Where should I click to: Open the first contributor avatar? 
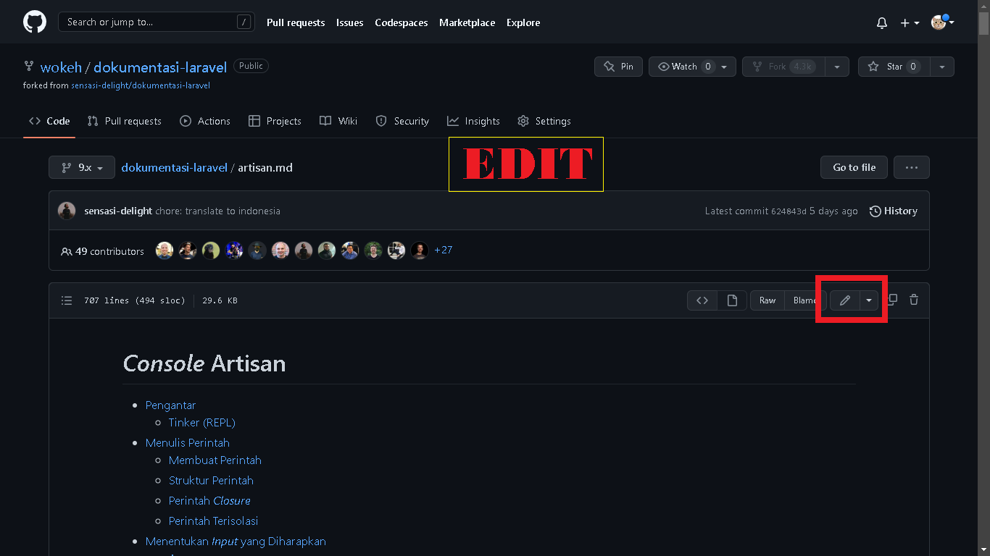pyautogui.click(x=165, y=250)
